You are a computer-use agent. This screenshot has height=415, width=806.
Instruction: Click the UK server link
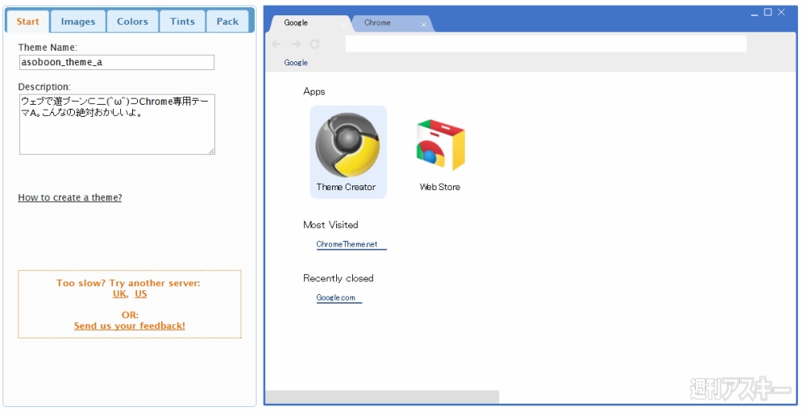(120, 294)
